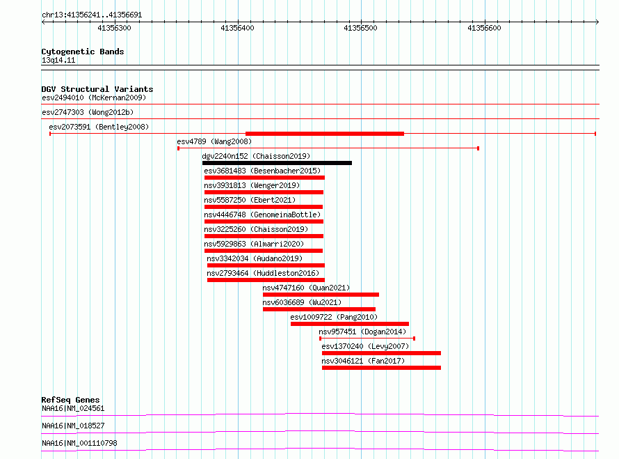Screen dimensions: 619x459
Task: Click the 41356400 ruler position label
Action: coord(237,28)
